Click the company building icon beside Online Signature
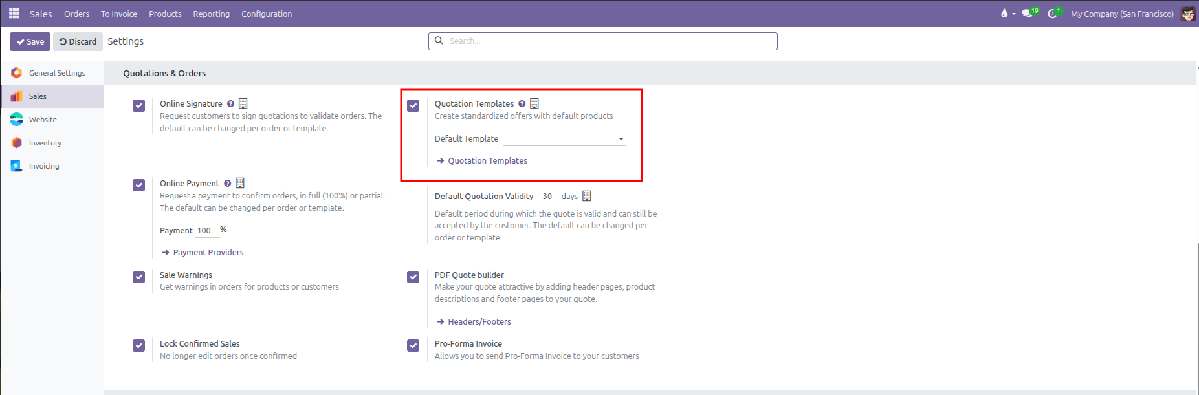This screenshot has height=395, width=1199. pos(243,103)
